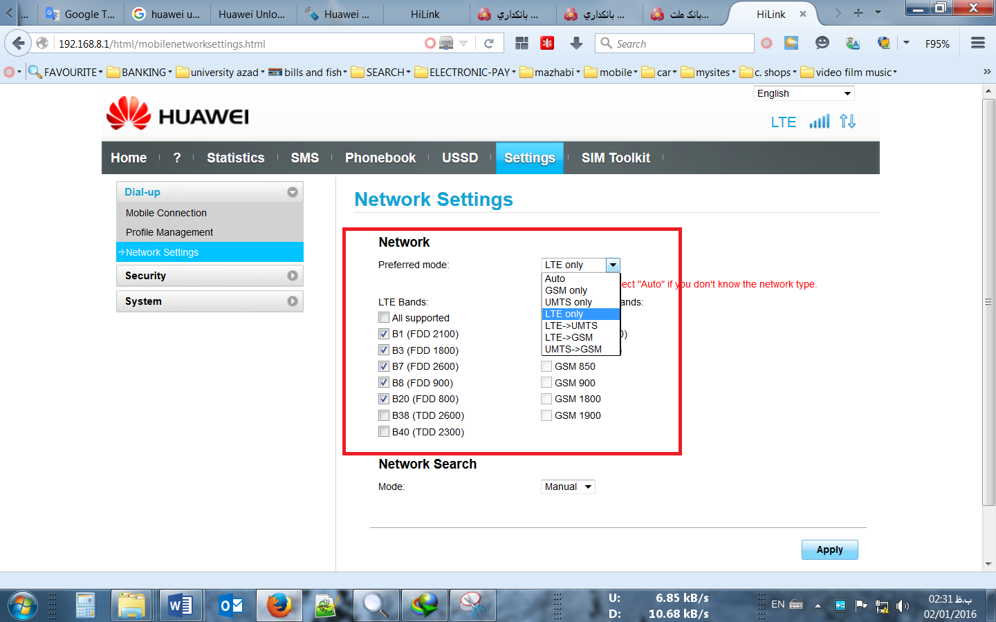
Task: Click the translate page toolbar icon
Action: (x=853, y=44)
